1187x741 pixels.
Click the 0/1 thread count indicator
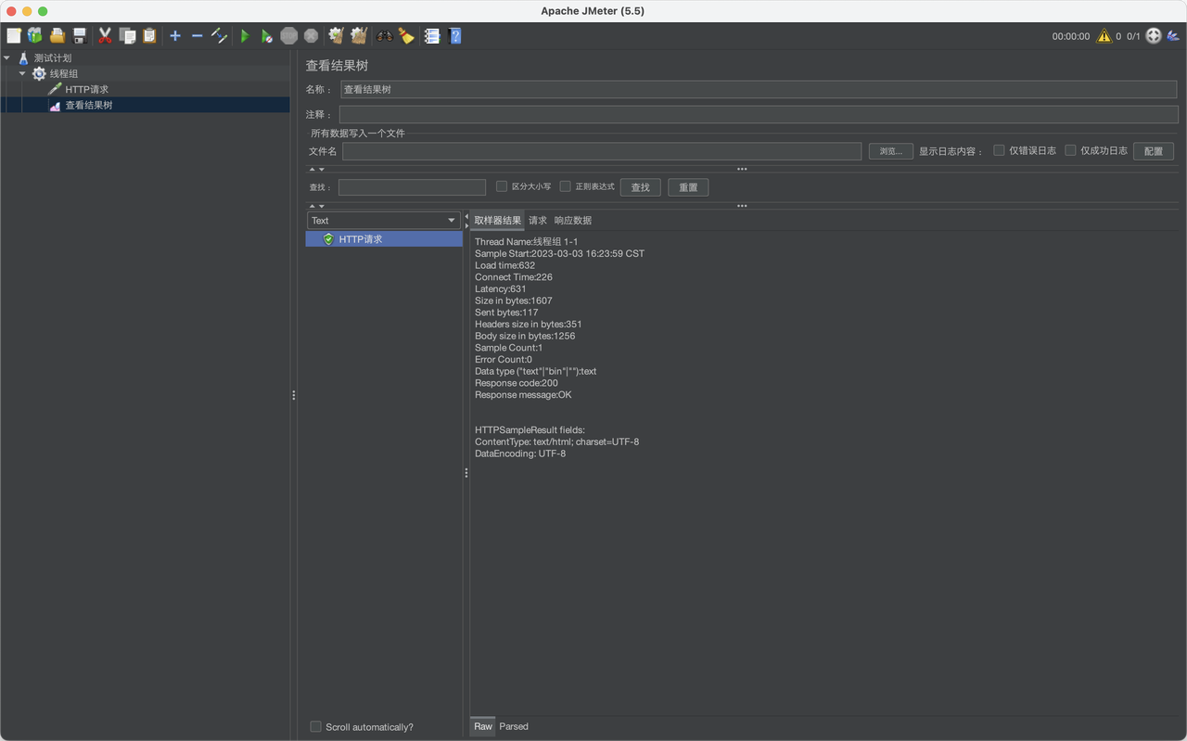[x=1133, y=36]
